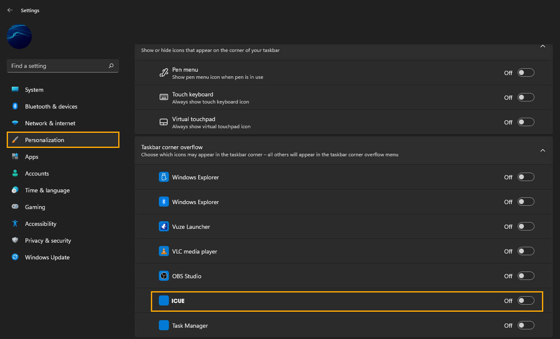
Task: Click the Task Manager label
Action: (190, 326)
